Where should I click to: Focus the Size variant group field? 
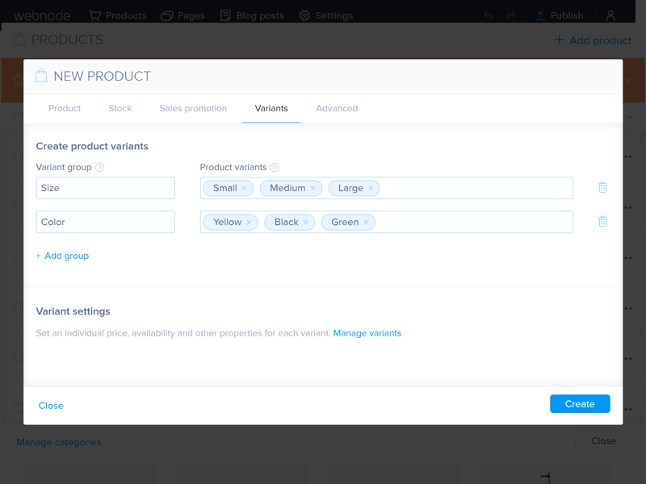(106, 188)
